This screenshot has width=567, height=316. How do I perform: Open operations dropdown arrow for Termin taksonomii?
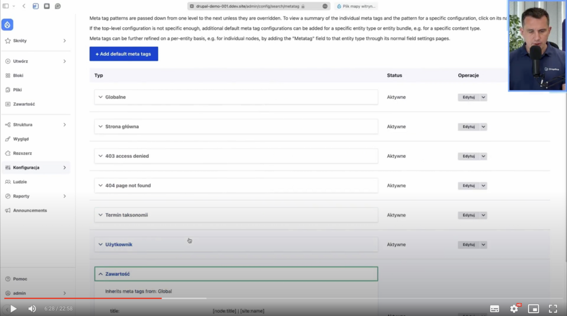(483, 215)
